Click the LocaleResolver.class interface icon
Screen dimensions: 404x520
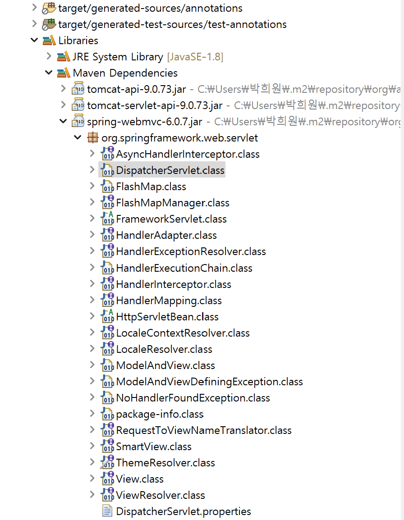click(108, 349)
